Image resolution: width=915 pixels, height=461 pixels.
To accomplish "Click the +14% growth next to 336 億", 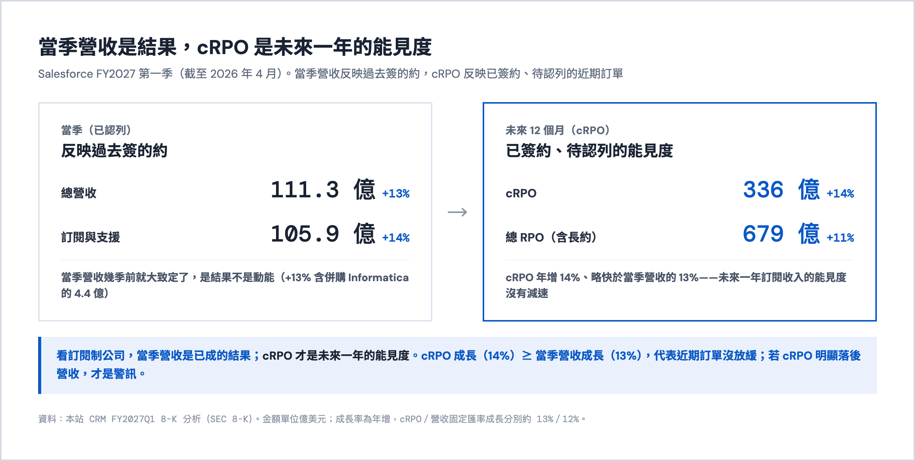I will click(x=840, y=194).
